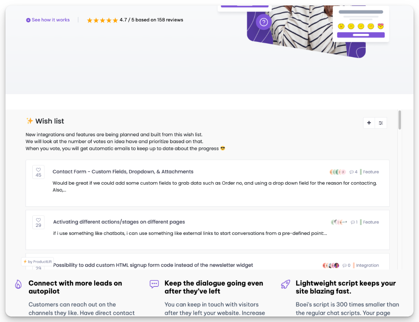
Task: Click the purple submit button in feedback widget
Action: click(x=361, y=35)
